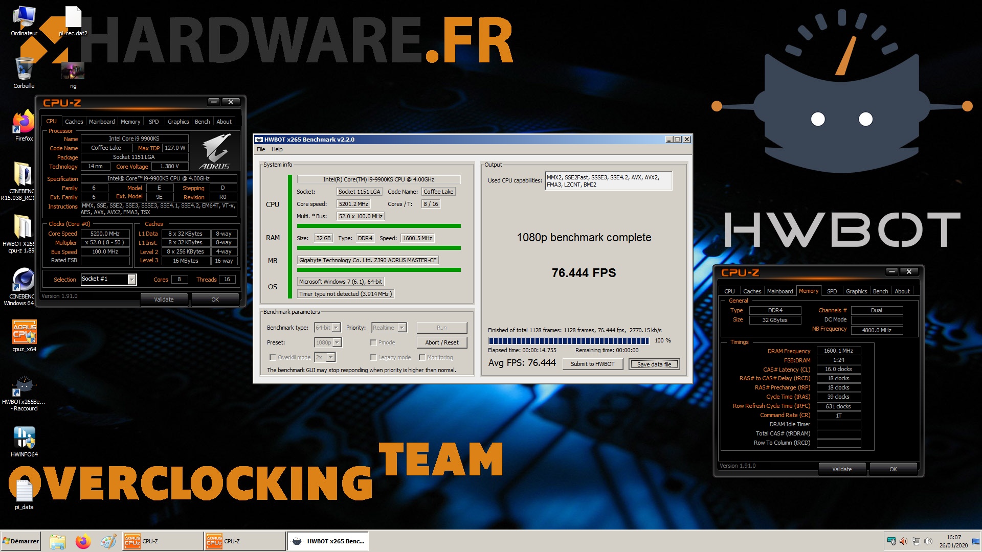Click the NB Frequency 4800.0 MHz value

tap(877, 330)
